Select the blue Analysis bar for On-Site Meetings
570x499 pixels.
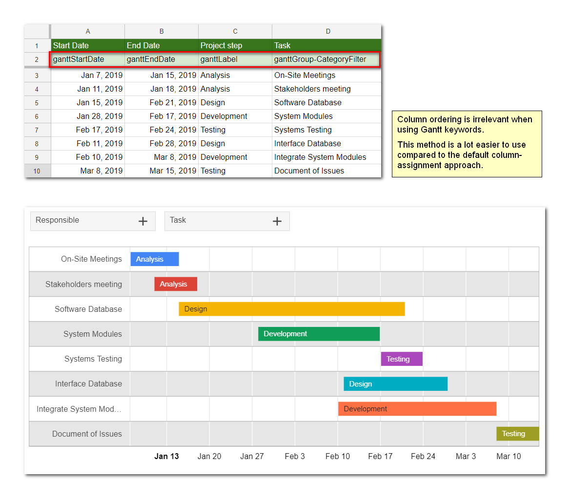(x=154, y=259)
